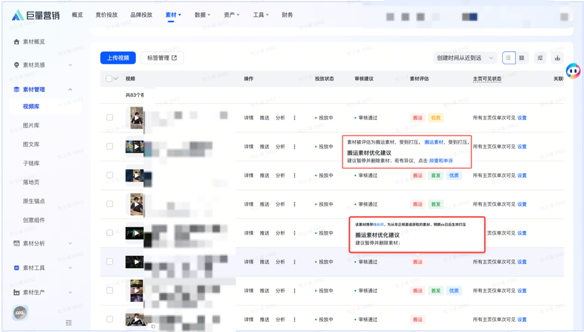Expand the 素材灵感 sidebar section
The height and width of the screenshot is (332, 584).
pyautogui.click(x=45, y=65)
